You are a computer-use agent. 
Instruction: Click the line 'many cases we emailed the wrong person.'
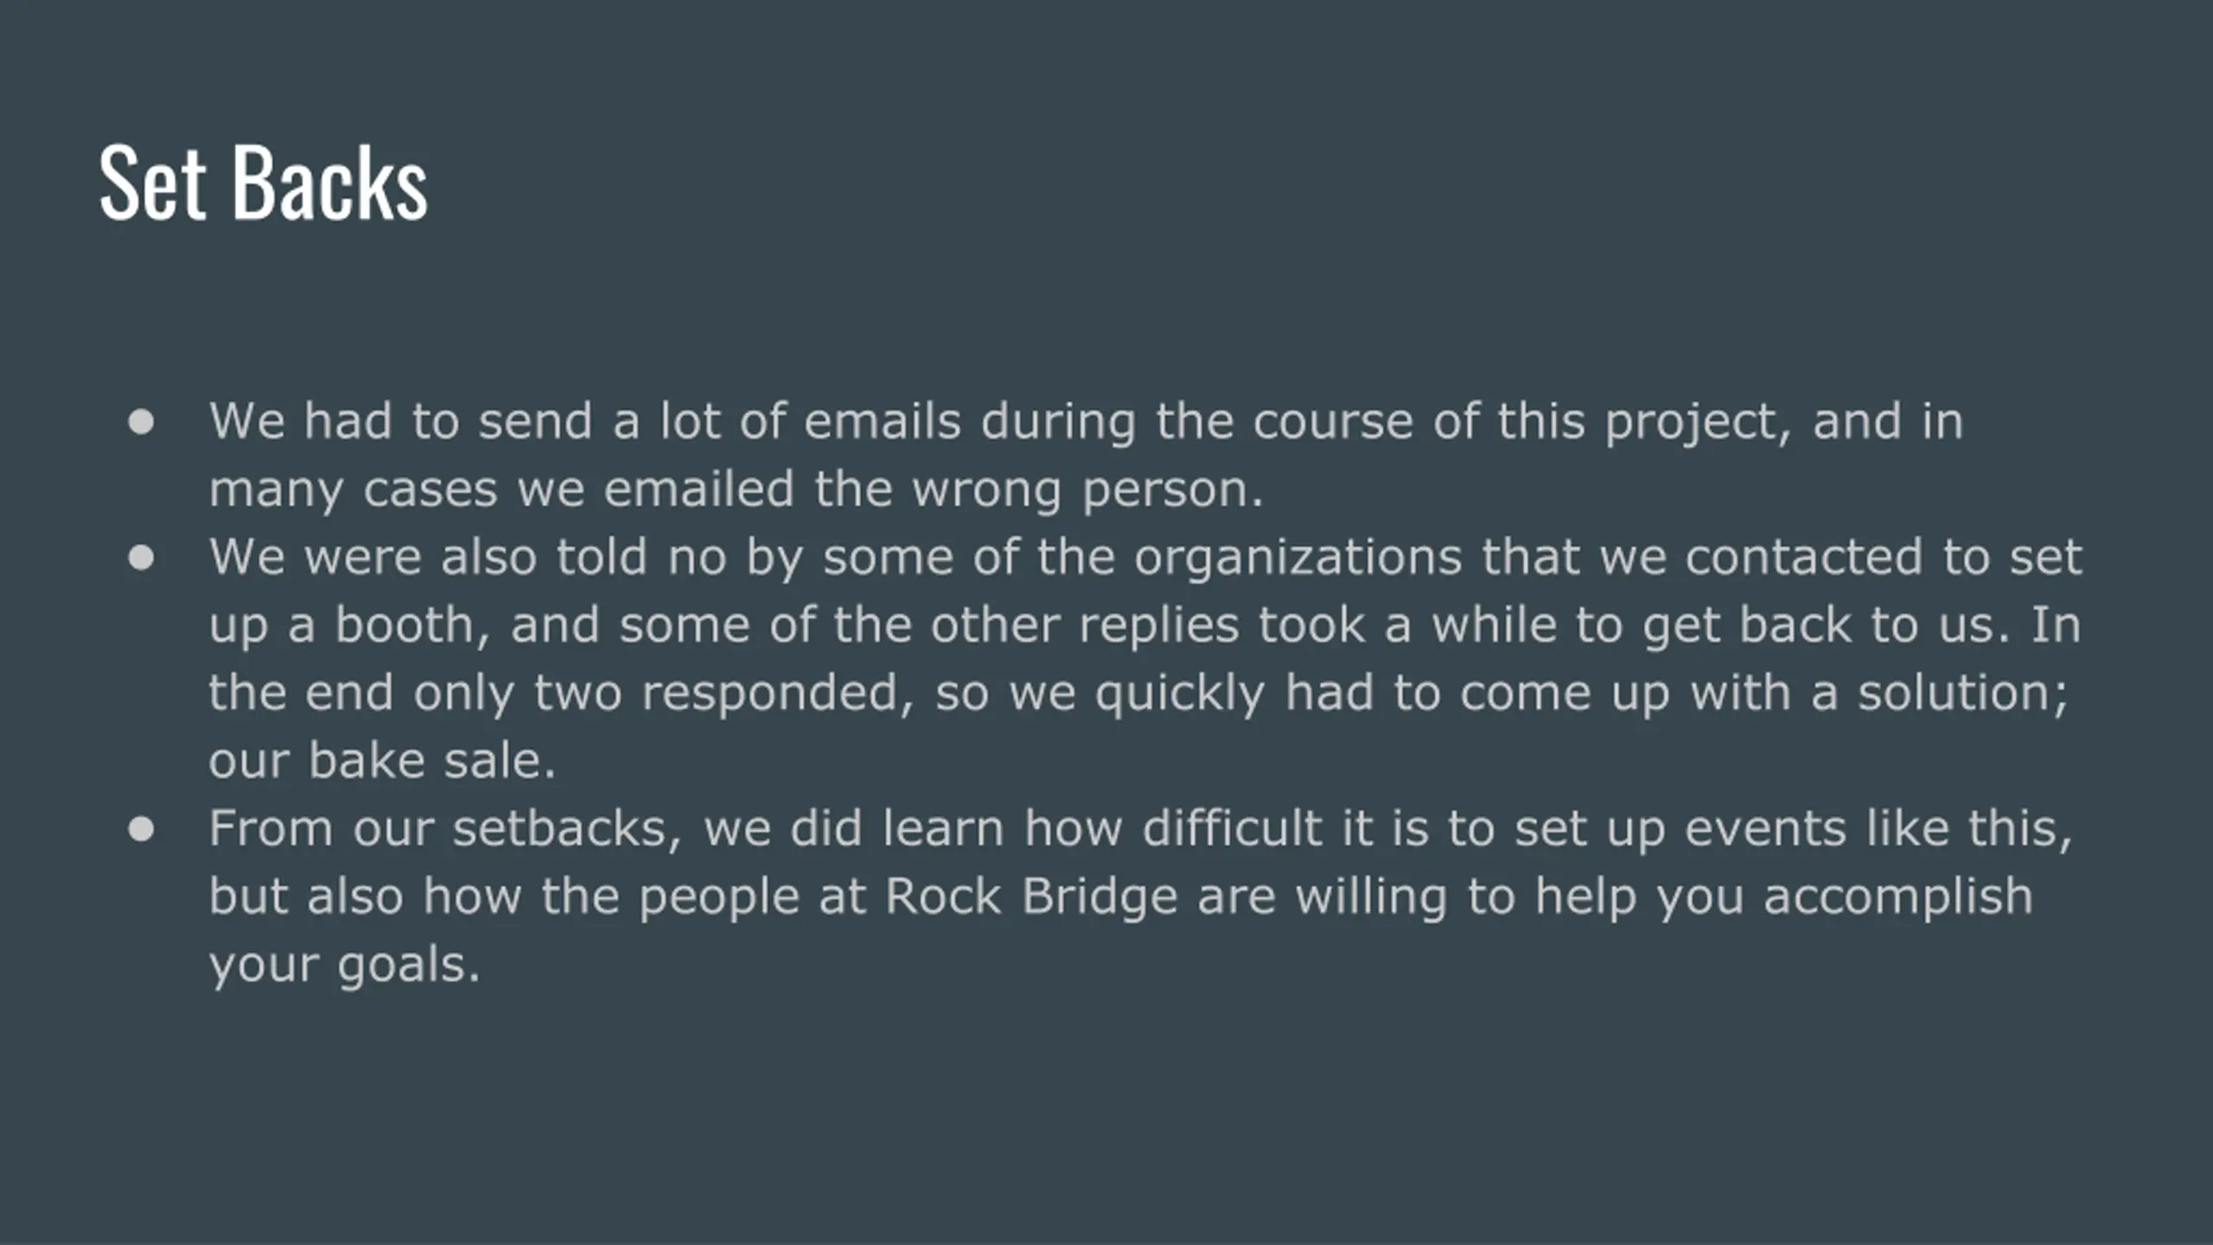737,490
